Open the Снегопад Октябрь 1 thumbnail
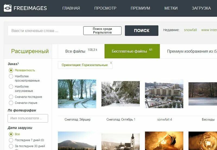Image resolution: width=217 pixels, height=150 pixels. coord(120,94)
